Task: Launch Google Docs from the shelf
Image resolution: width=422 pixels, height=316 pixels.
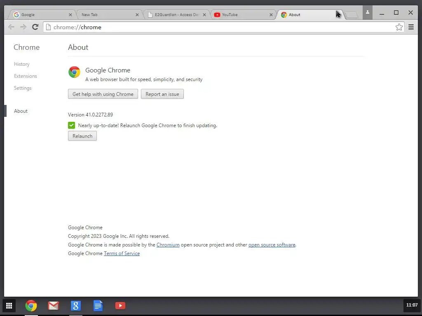Action: pyautogui.click(x=98, y=306)
